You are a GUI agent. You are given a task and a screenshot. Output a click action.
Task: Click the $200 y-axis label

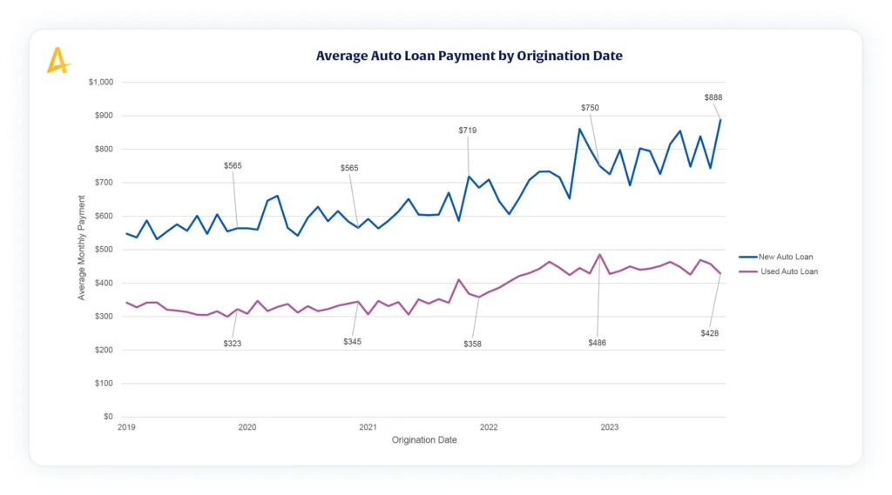[104, 350]
